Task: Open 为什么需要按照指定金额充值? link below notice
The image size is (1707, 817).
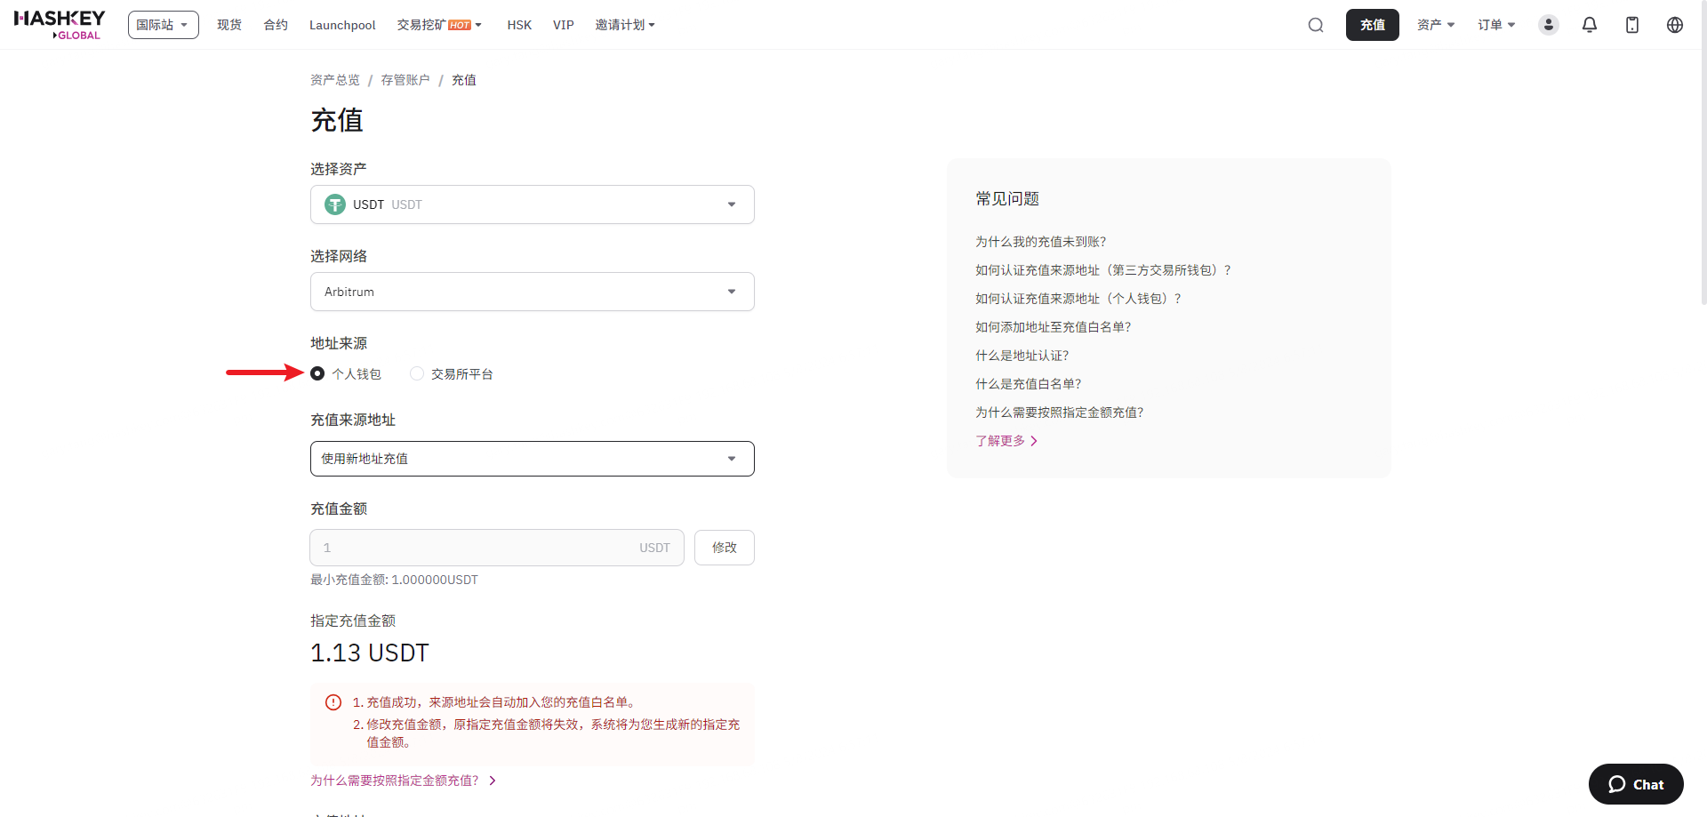Action: pyautogui.click(x=403, y=781)
